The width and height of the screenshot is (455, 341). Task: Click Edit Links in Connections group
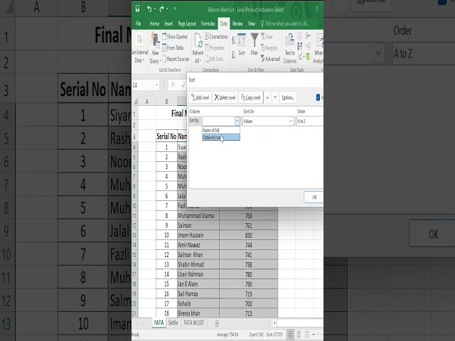(x=215, y=59)
